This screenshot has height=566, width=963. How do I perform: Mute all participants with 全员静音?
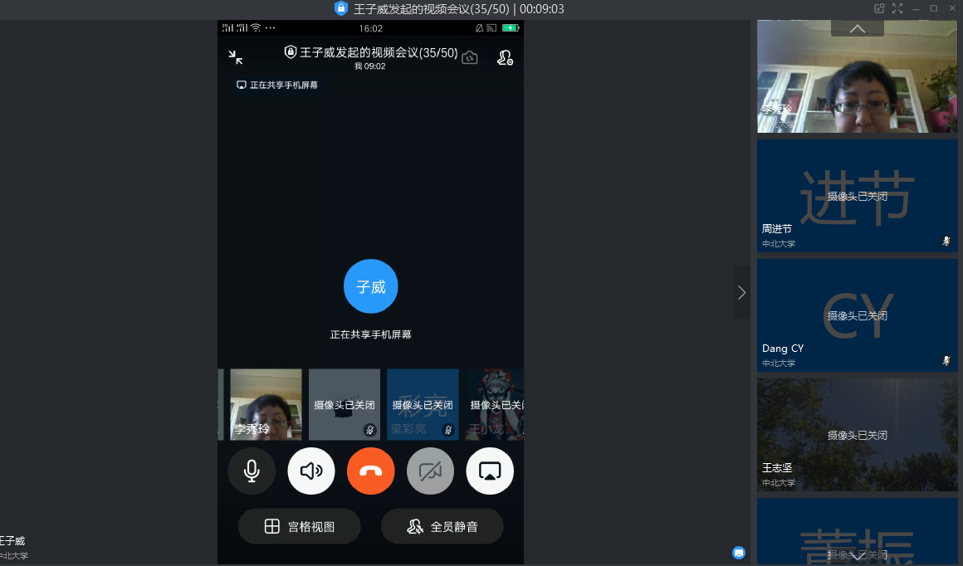pos(442,526)
